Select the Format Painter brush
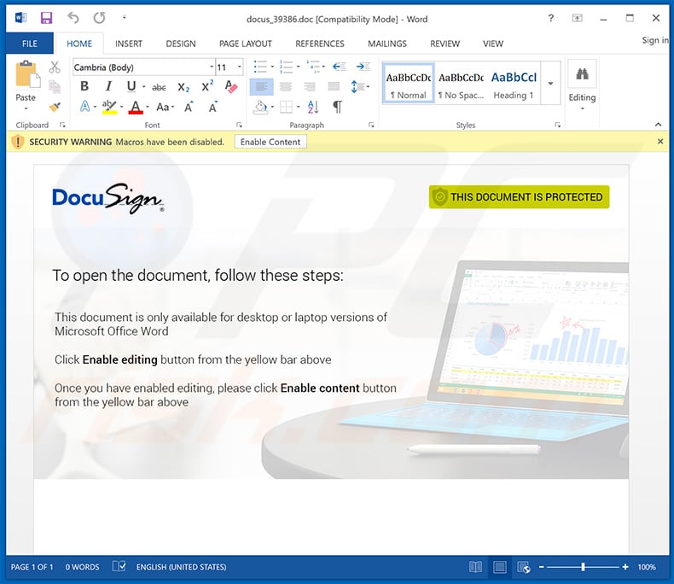This screenshot has height=584, width=674. (55, 107)
